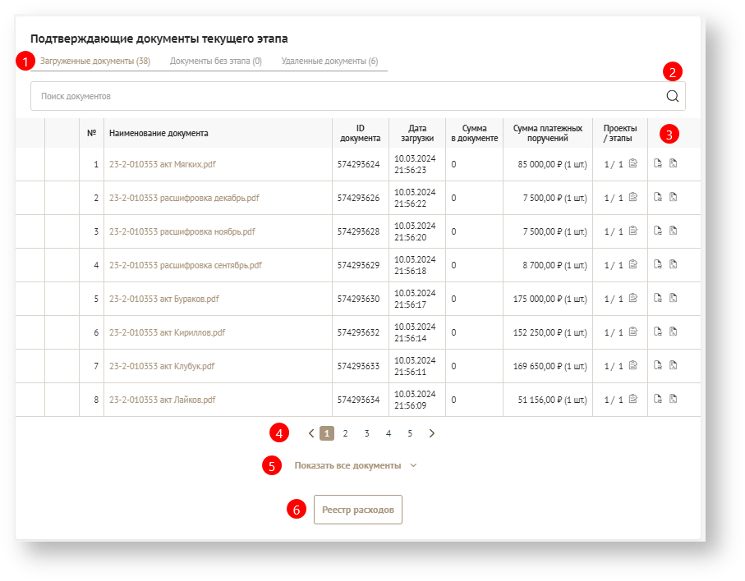Click clipboard icon in акт Лайков row
Image resolution: width=745 pixels, height=581 pixels.
tap(632, 400)
